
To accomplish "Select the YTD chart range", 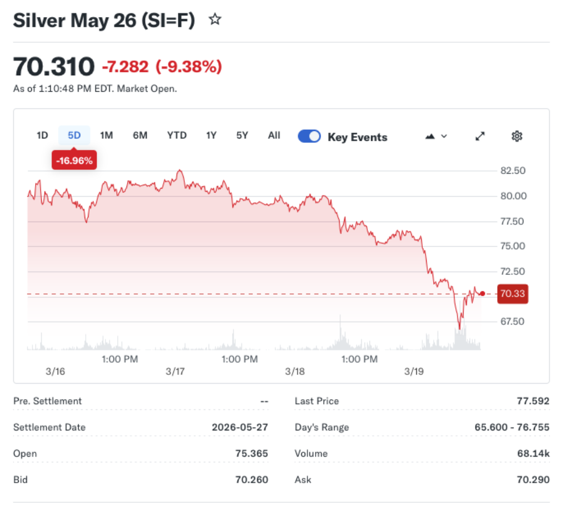I will point(177,135).
